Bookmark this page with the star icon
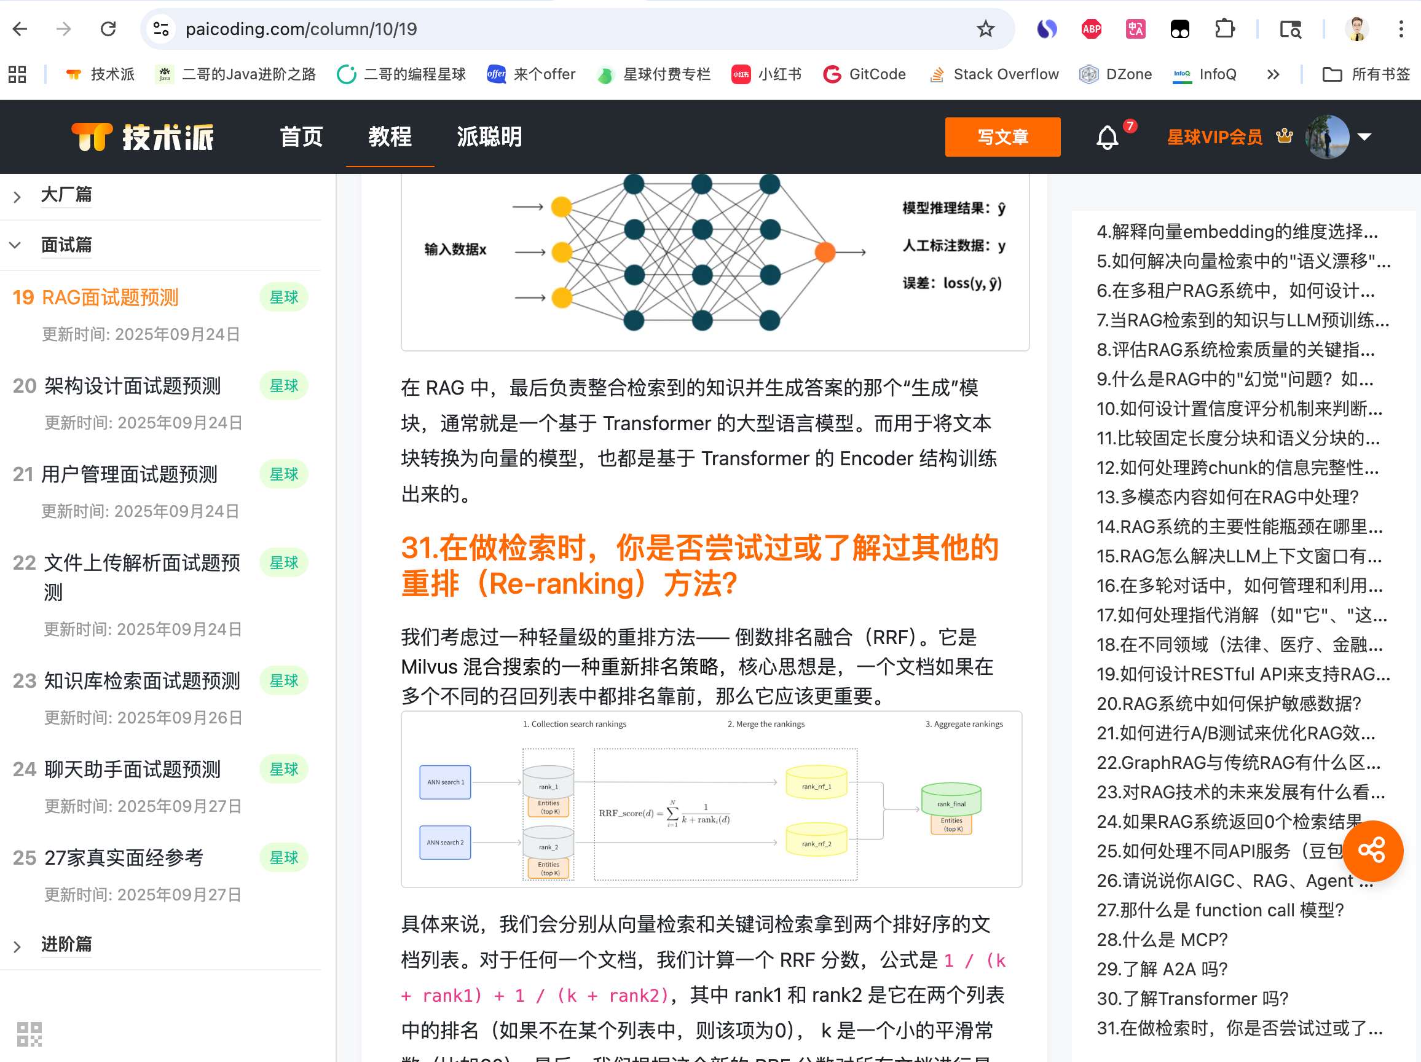The height and width of the screenshot is (1062, 1421). 985,29
